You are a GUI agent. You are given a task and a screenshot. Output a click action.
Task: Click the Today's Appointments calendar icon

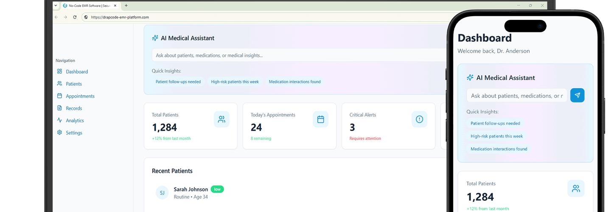tap(320, 120)
